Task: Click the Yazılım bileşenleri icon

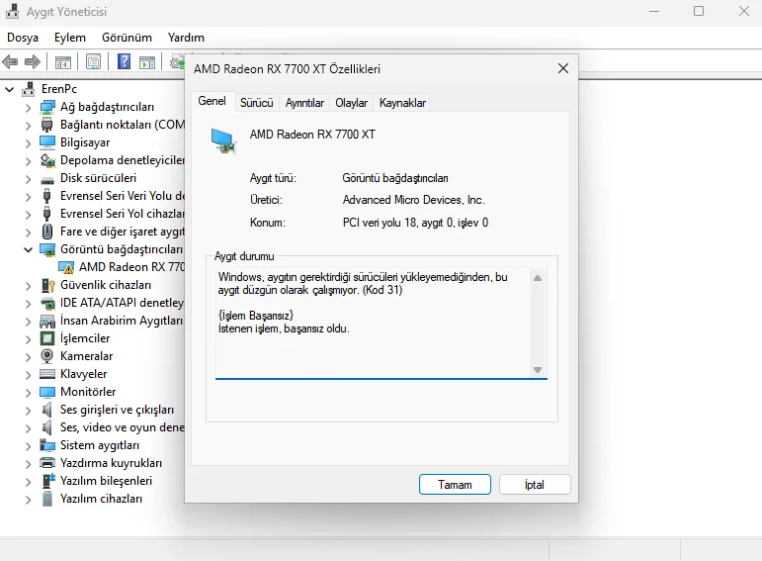Action: point(48,481)
